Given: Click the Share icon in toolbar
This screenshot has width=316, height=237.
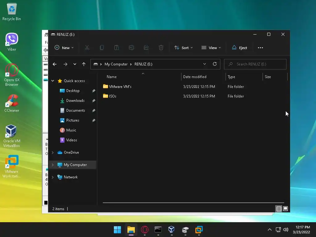Looking at the screenshot, I should click(146, 48).
